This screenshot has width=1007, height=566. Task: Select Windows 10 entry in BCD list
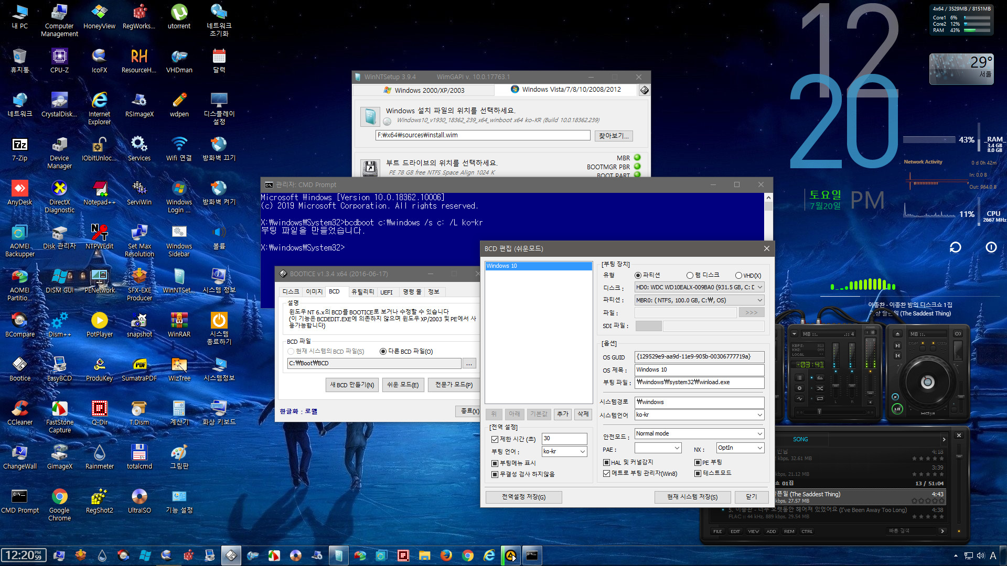click(538, 266)
